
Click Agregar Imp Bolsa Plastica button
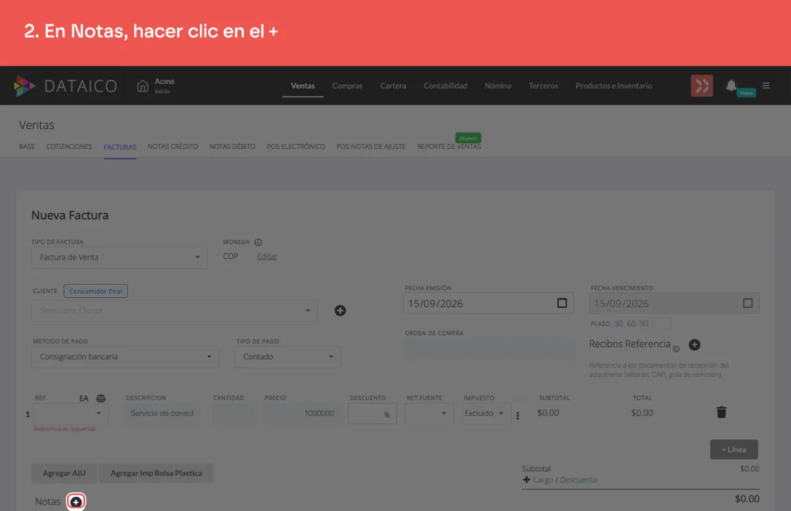(x=156, y=473)
